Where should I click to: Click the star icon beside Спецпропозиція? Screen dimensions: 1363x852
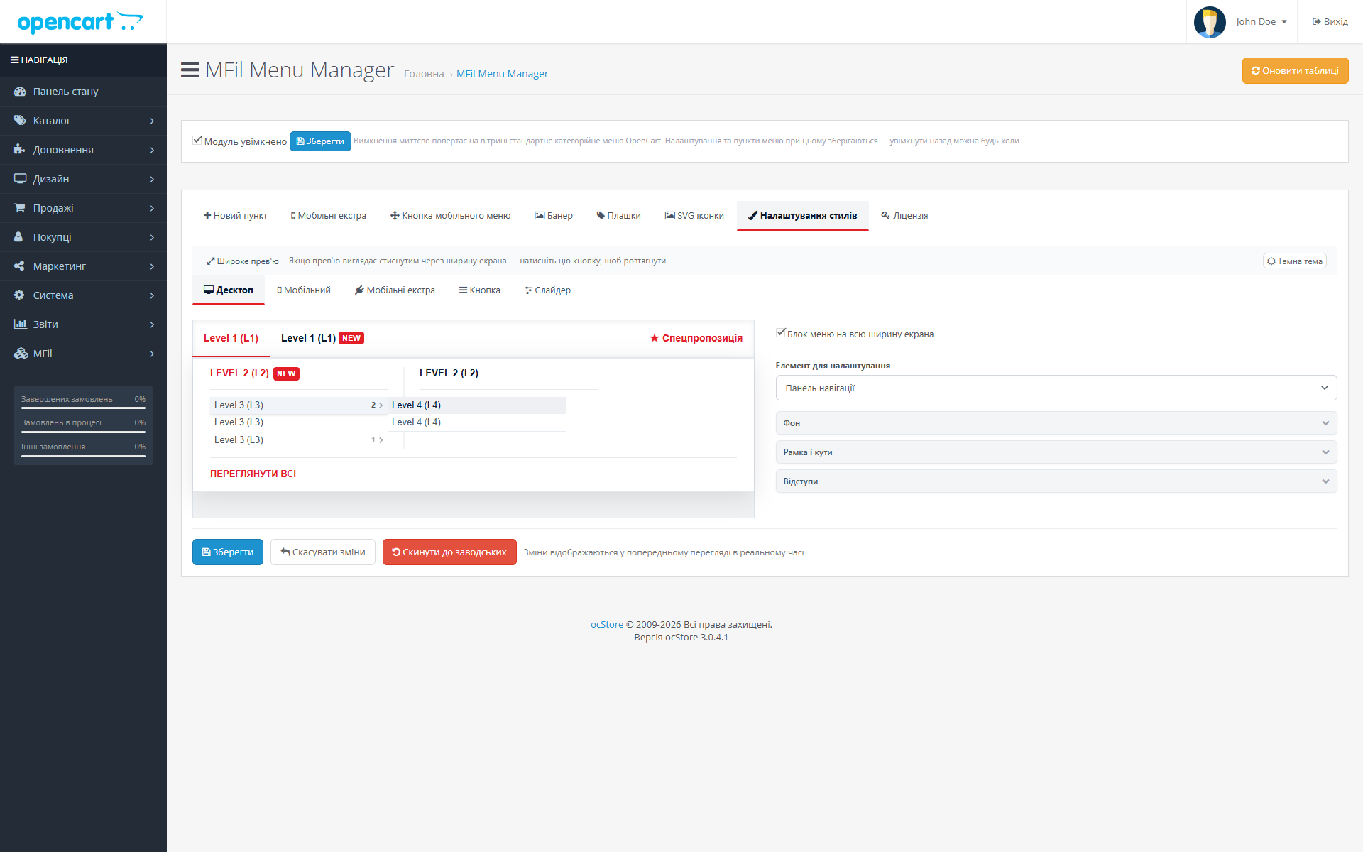click(x=655, y=338)
